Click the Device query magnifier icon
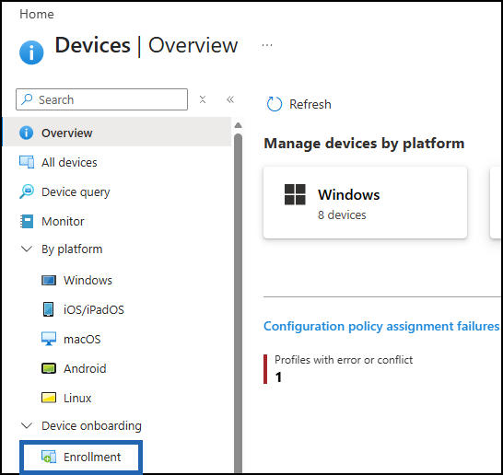 tap(27, 191)
